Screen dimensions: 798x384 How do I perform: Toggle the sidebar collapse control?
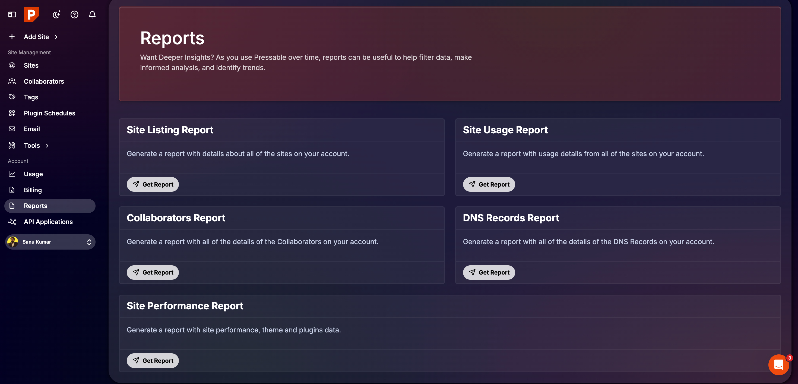pos(12,15)
